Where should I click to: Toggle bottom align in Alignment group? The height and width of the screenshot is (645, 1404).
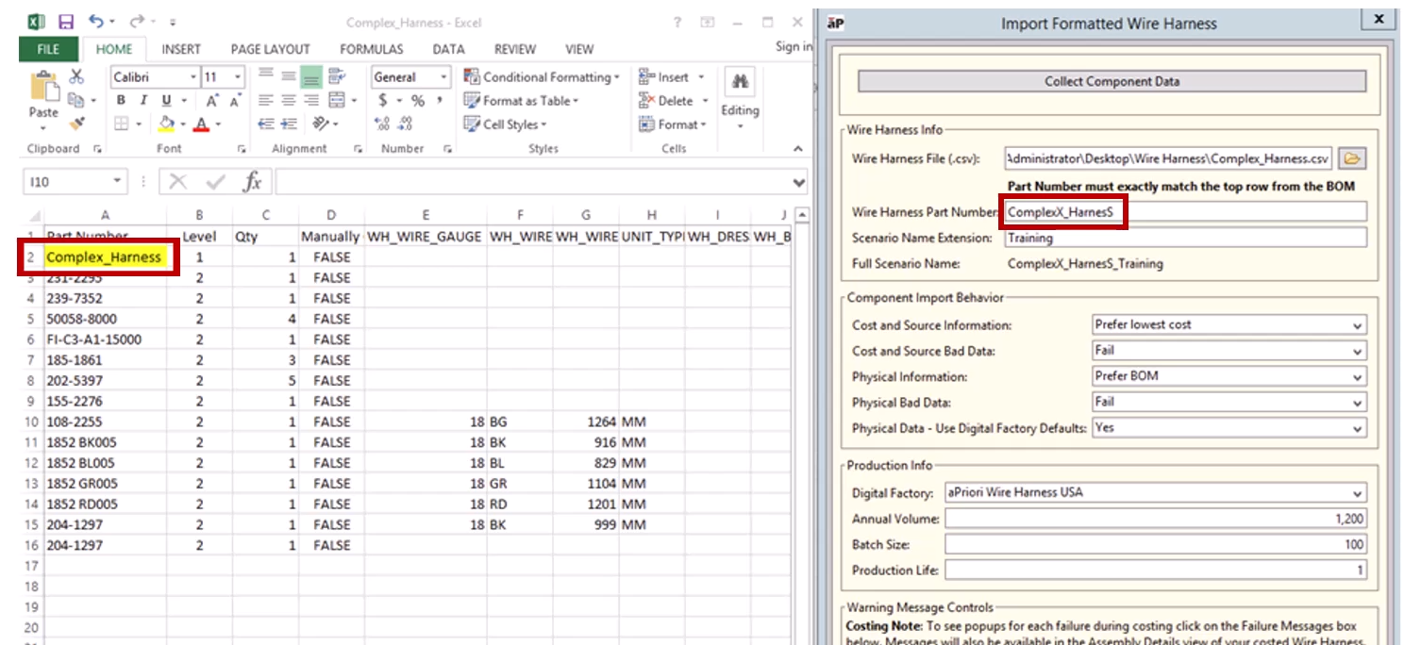click(x=311, y=76)
